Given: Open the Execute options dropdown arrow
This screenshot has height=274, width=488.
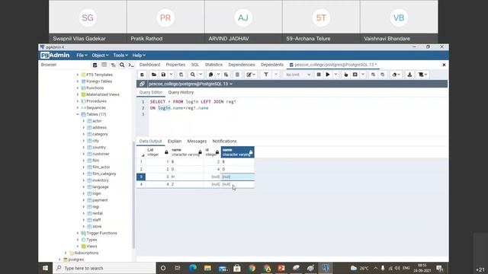Looking at the screenshot, I should [335, 75].
